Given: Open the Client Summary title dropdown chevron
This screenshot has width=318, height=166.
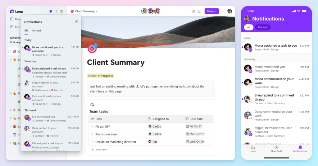Looking at the screenshot, I should [x=97, y=12].
